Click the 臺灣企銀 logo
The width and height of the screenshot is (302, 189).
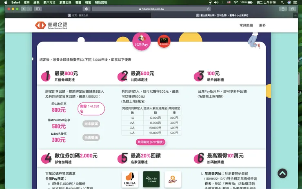(51, 25)
